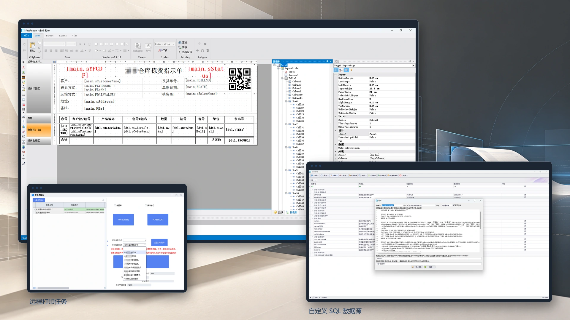Viewport: 570px width, 320px height.
Task: Switch to the Layout ribbon tab
Action: click(x=63, y=36)
